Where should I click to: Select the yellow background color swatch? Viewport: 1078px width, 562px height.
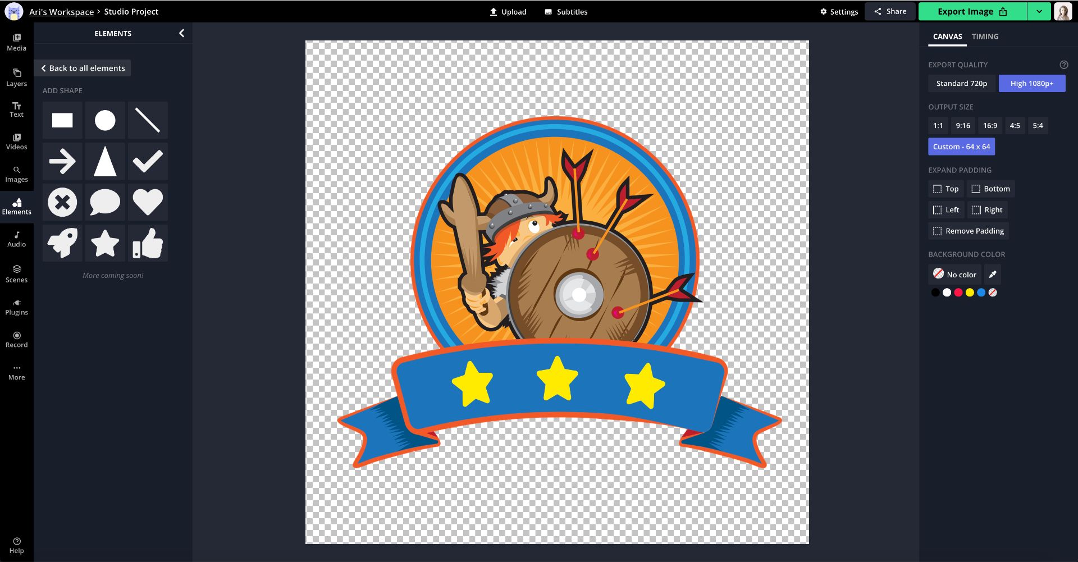[970, 293]
